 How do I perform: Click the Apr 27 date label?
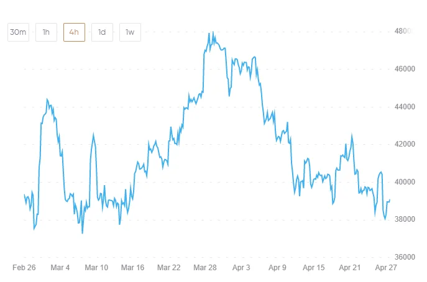tap(386, 267)
